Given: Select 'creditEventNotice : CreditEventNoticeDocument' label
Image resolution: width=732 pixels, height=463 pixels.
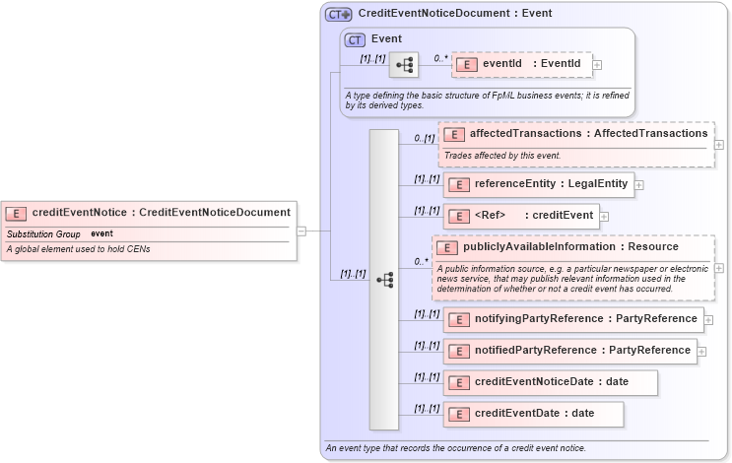Looking at the screenshot, I should pos(161,213).
